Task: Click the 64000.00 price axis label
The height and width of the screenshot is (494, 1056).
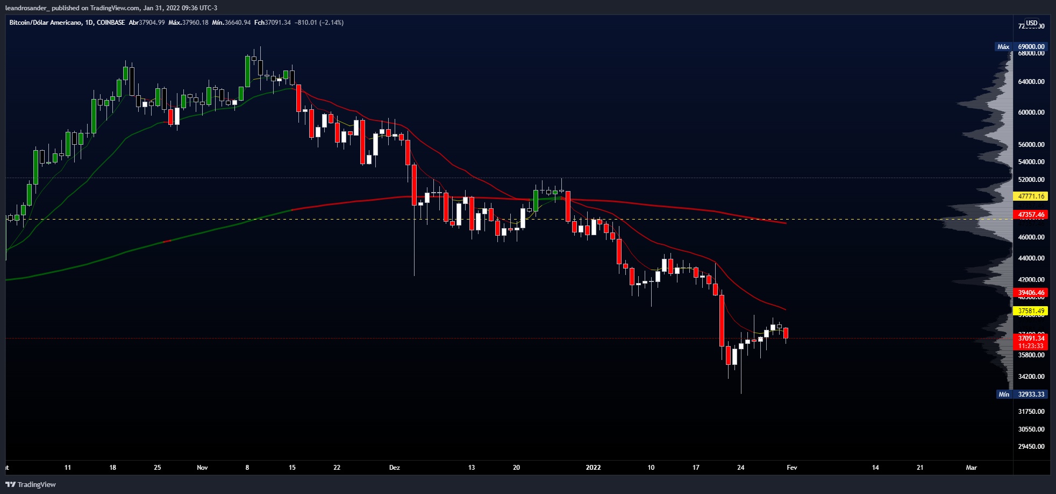Action: 1031,82
